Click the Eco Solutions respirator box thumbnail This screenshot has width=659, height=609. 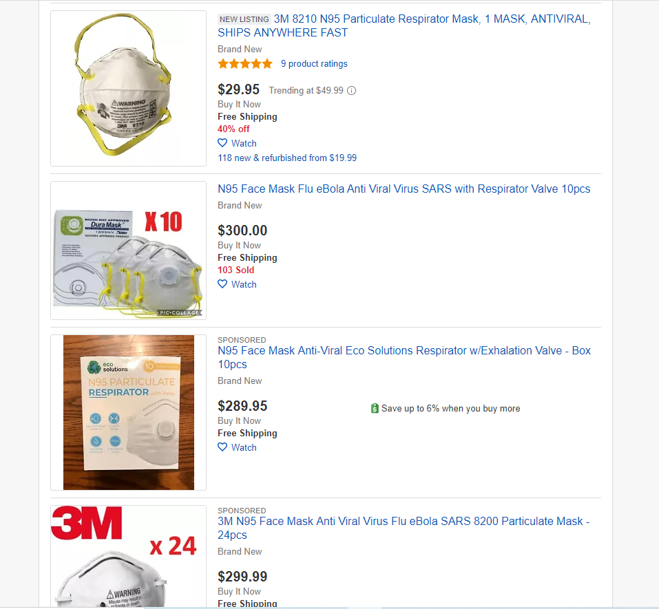(x=128, y=412)
